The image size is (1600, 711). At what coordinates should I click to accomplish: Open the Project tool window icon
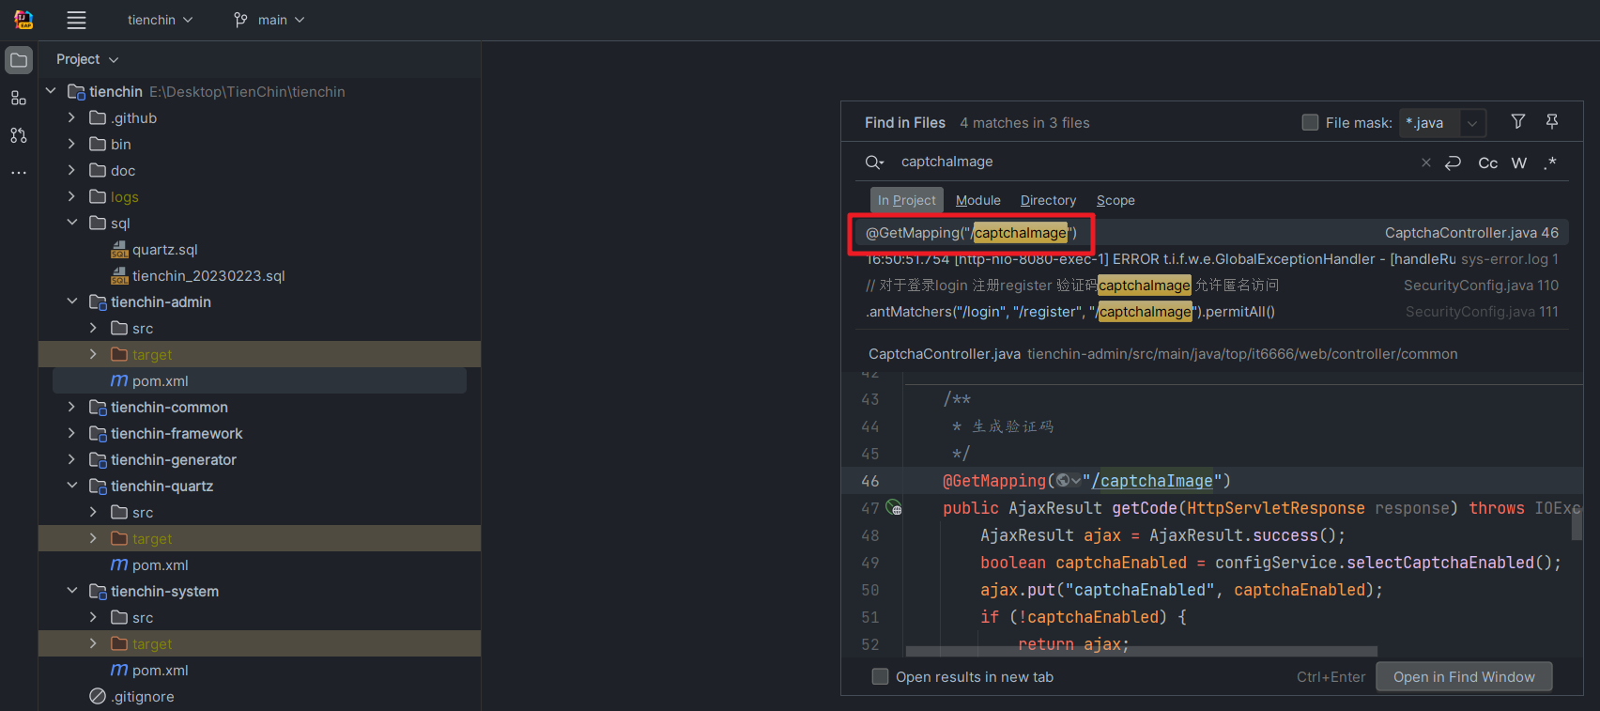coord(19,60)
